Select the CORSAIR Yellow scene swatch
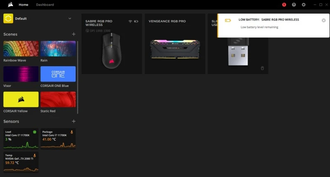 click(21, 99)
